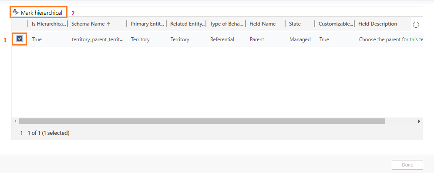Sort by State column header
This screenshot has width=434, height=173.
point(295,24)
